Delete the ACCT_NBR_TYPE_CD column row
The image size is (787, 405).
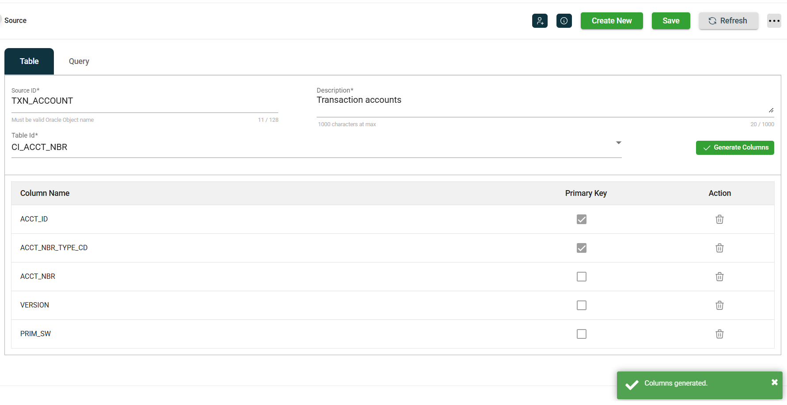click(x=719, y=248)
